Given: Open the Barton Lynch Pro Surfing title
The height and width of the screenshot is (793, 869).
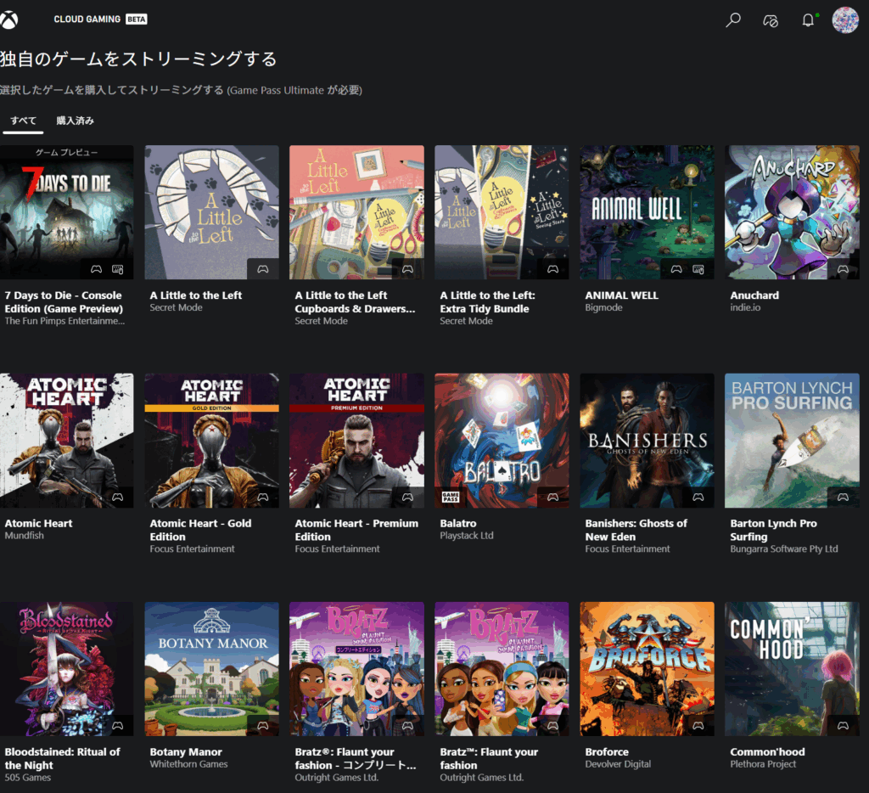Looking at the screenshot, I should [x=774, y=530].
